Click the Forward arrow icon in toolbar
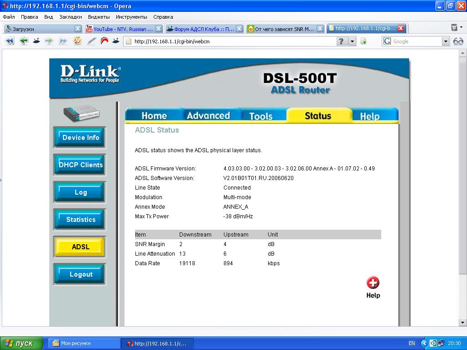 [x=49, y=41]
